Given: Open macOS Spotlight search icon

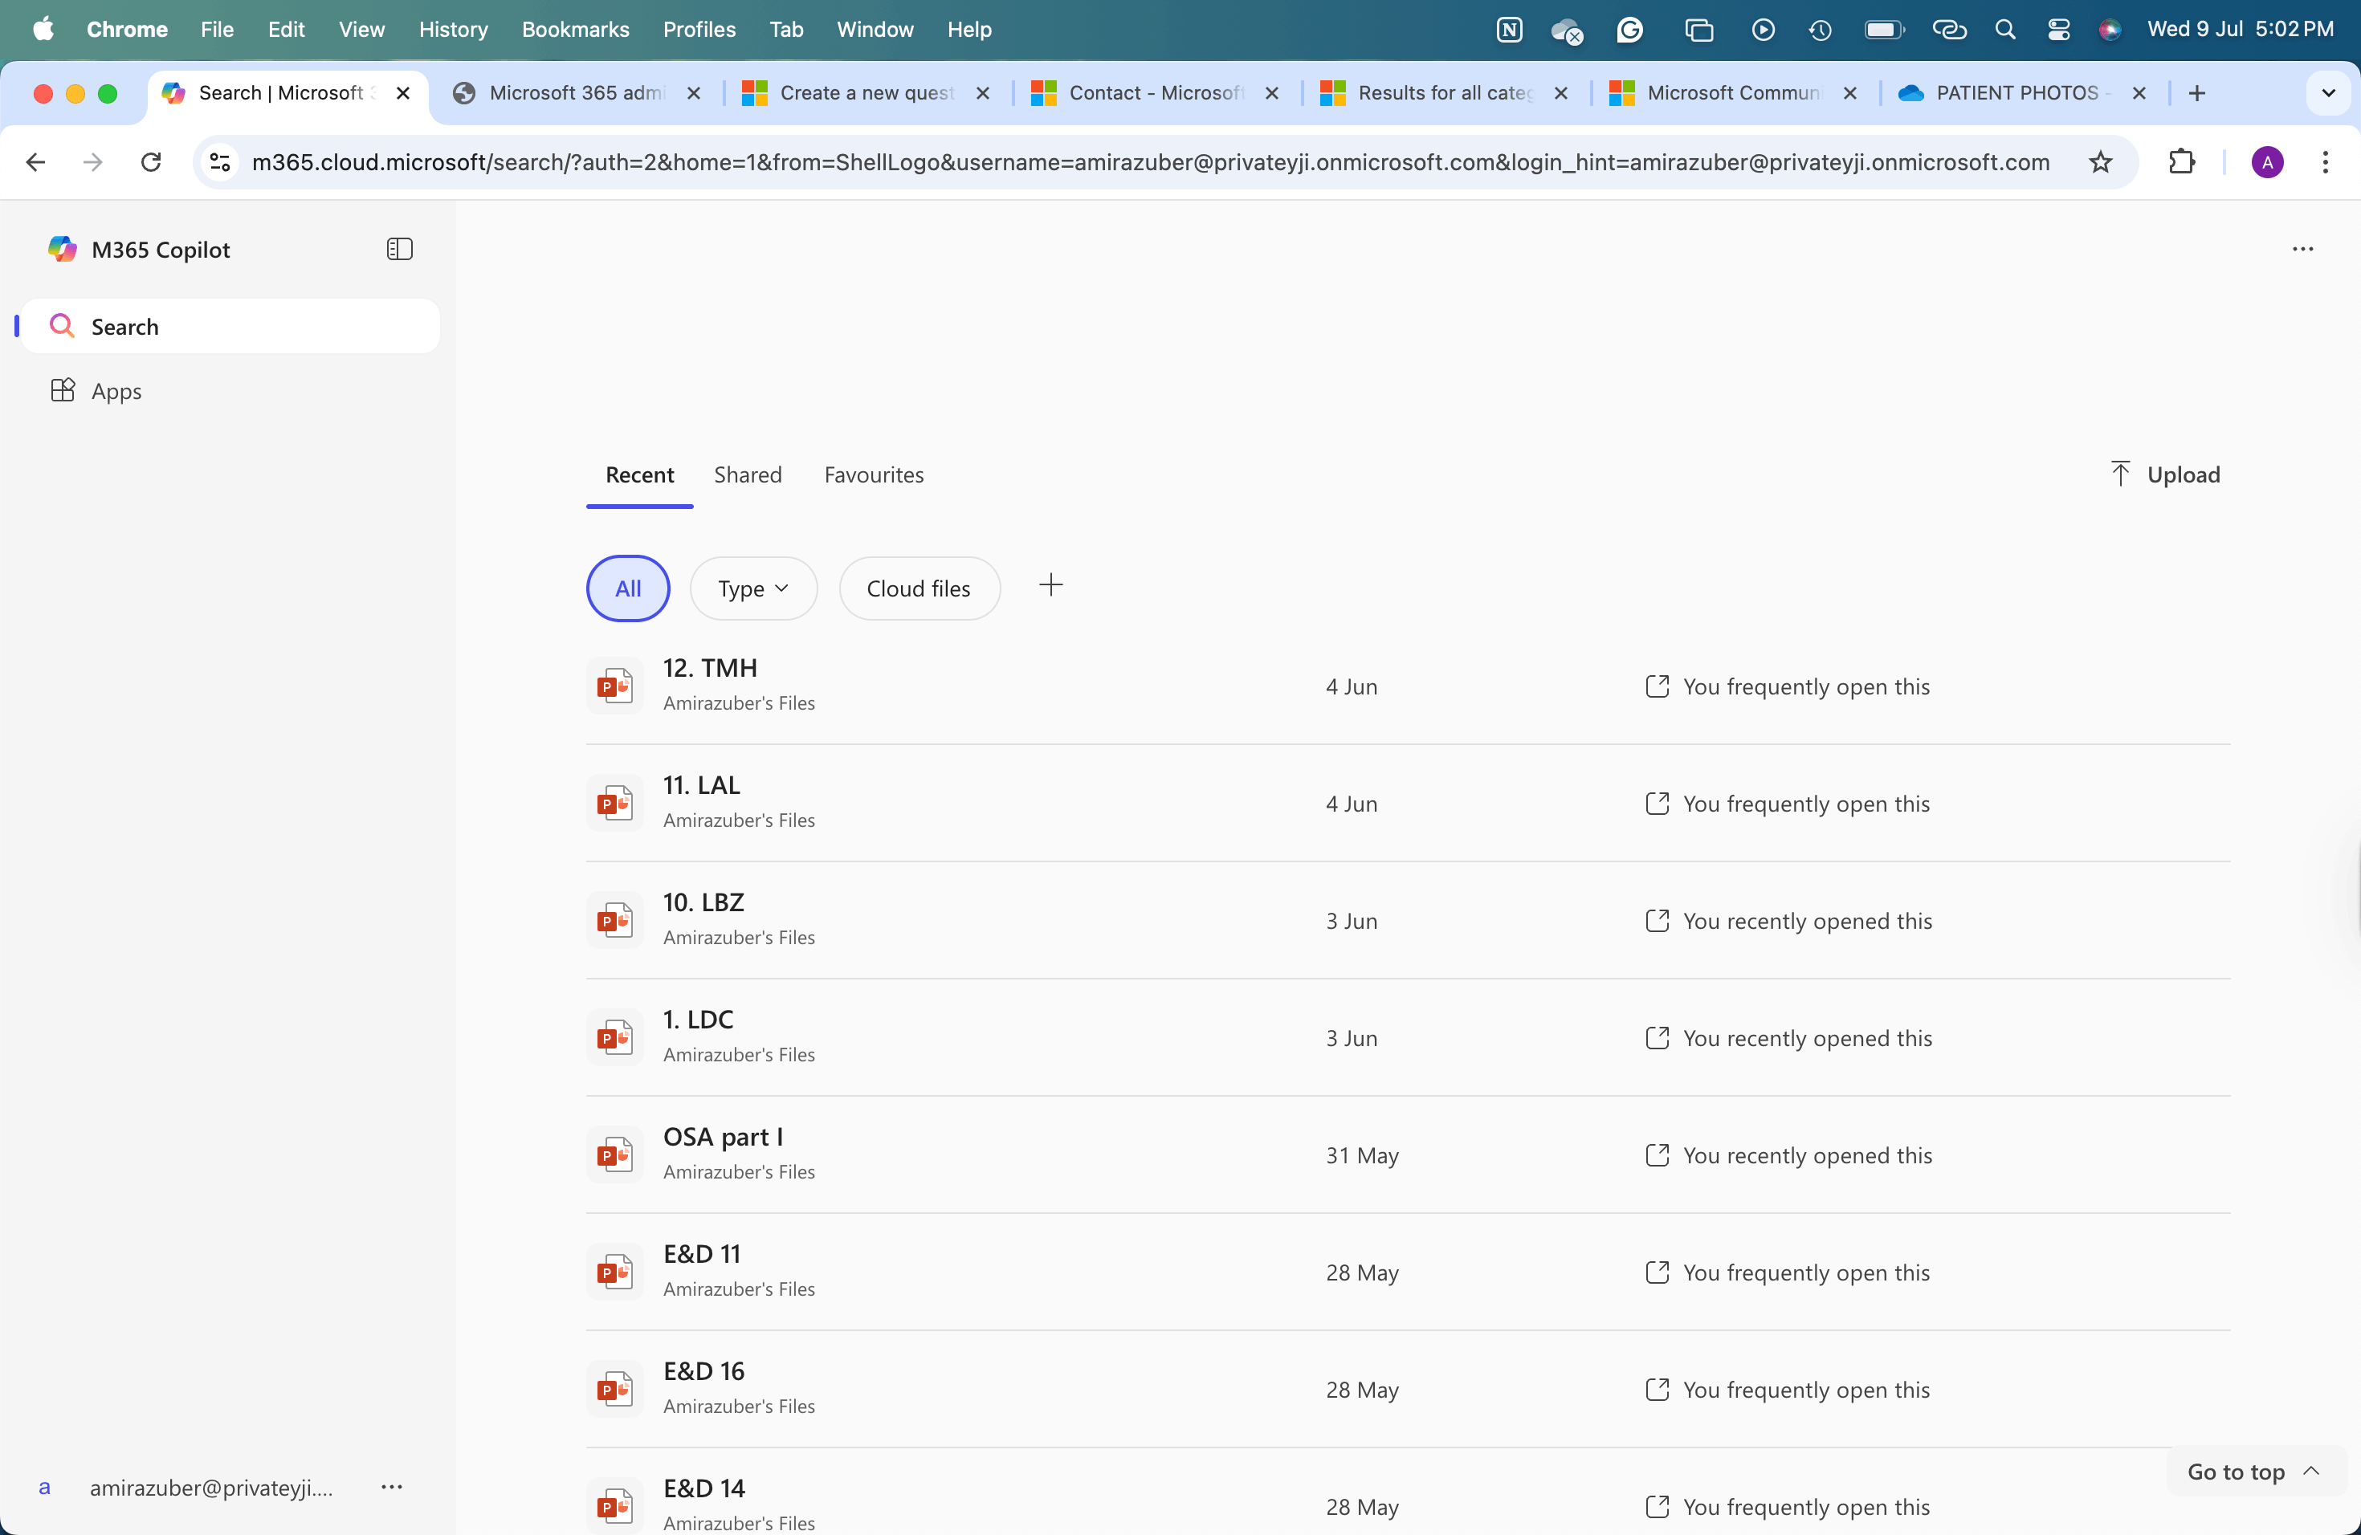Looking at the screenshot, I should (2005, 30).
